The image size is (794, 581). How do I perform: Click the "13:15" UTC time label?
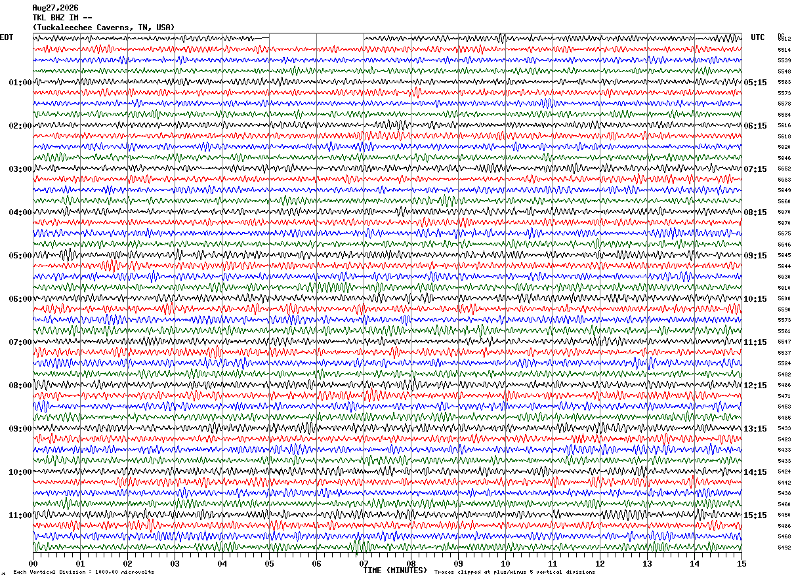[x=755, y=429]
